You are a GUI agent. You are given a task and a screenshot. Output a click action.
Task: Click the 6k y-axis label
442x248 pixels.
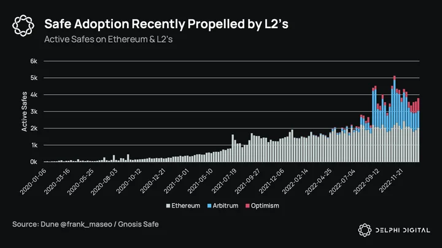pos(34,61)
